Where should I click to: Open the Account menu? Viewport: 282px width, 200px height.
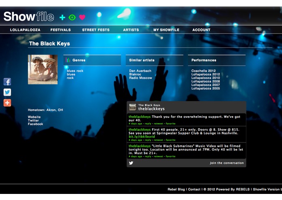[x=201, y=30]
